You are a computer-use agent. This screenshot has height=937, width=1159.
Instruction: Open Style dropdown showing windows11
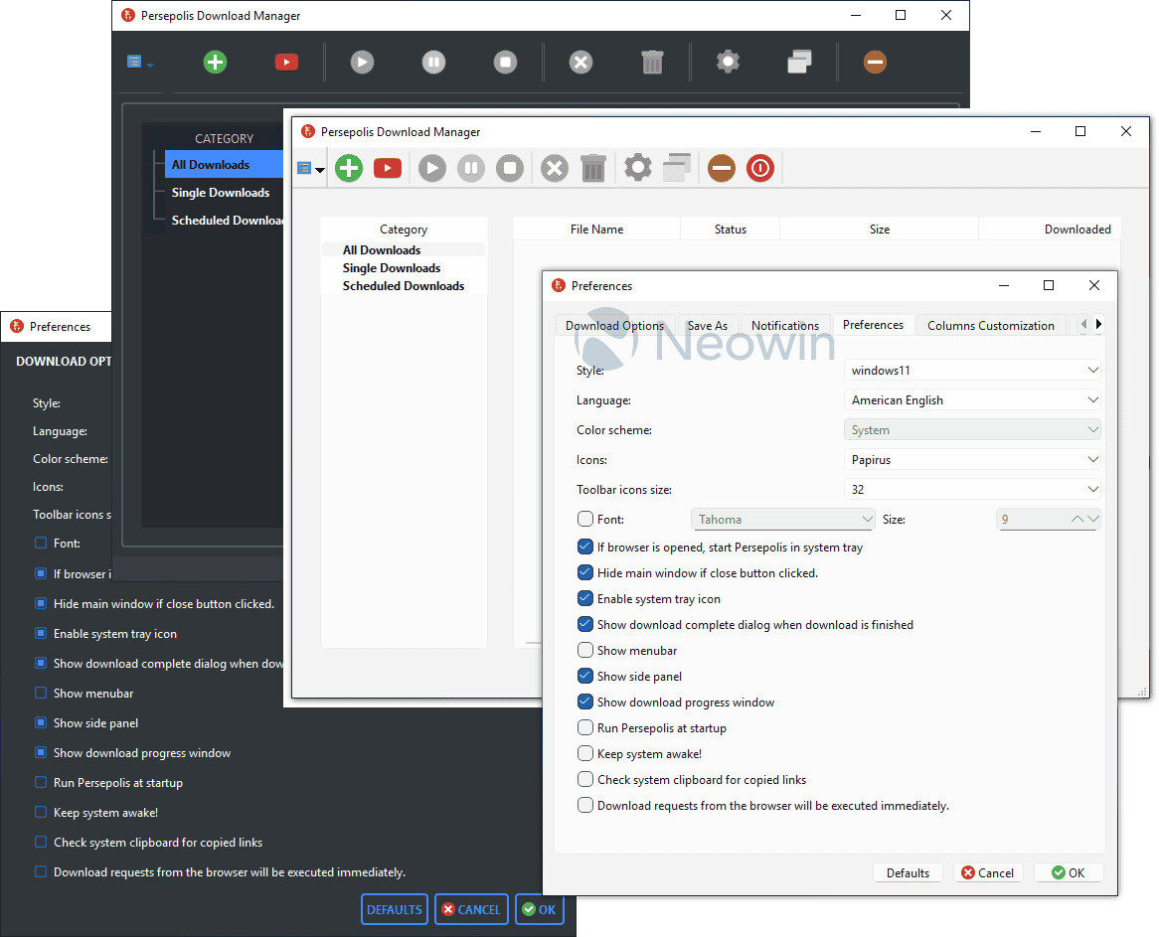972,371
